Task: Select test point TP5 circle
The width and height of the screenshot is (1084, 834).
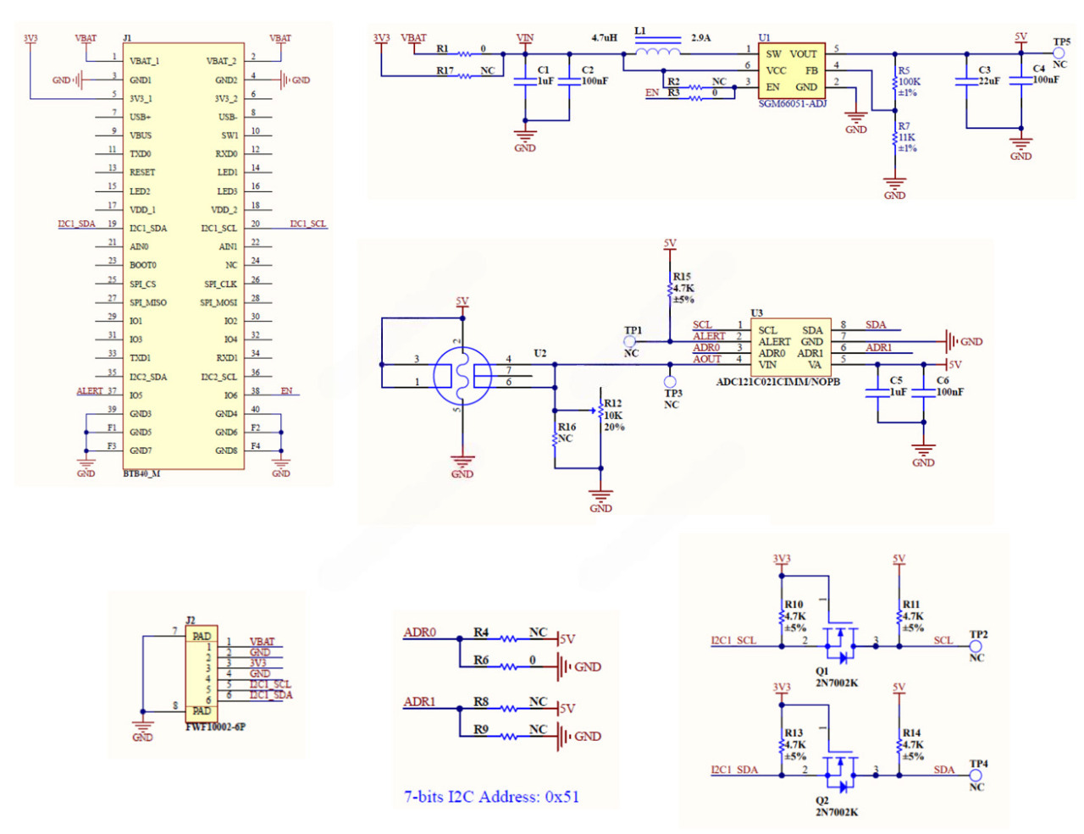Action: tap(1059, 53)
